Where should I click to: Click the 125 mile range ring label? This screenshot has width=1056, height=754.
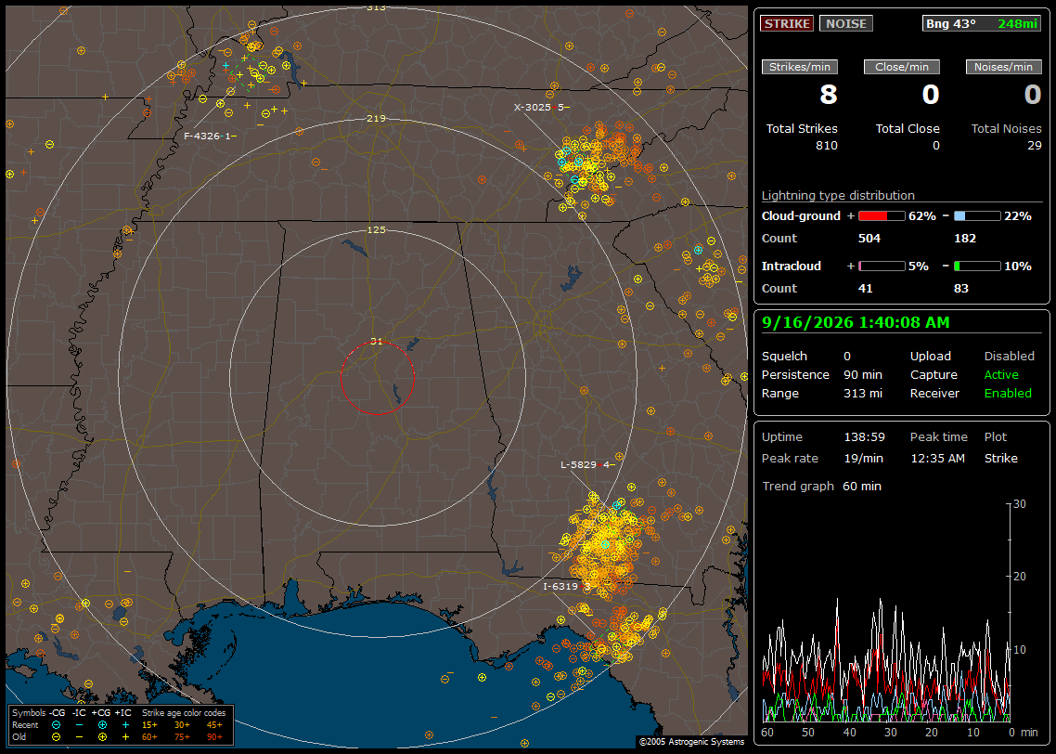(x=377, y=229)
